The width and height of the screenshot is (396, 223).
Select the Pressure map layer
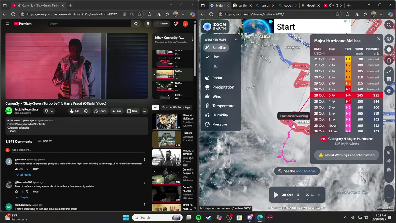(x=216, y=125)
